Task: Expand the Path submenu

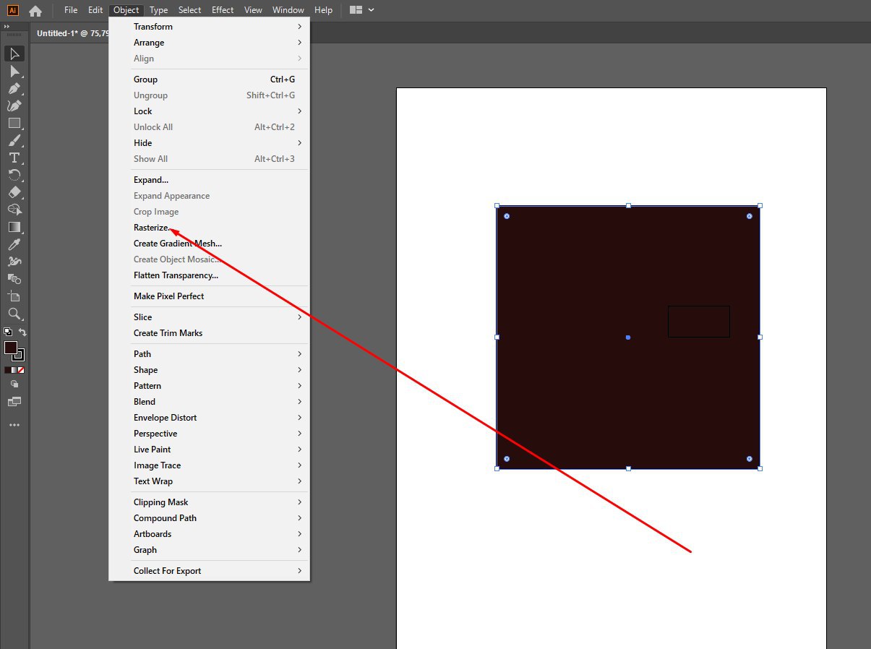Action: pos(209,354)
